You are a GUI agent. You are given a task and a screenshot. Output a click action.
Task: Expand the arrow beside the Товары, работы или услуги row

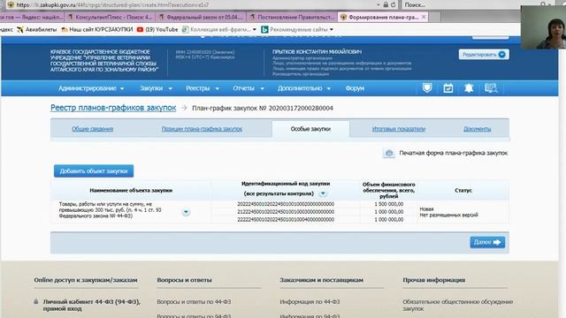[186, 212]
